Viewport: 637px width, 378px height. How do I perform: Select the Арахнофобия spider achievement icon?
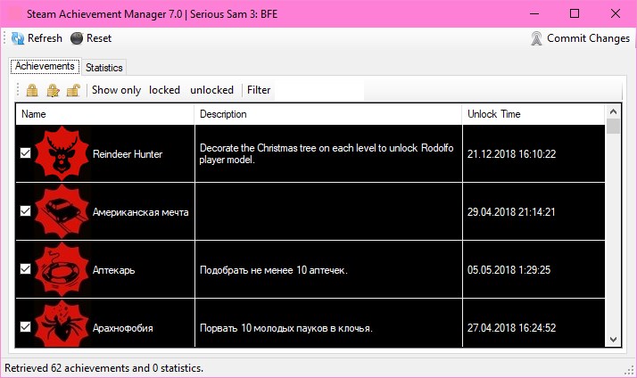tap(62, 324)
